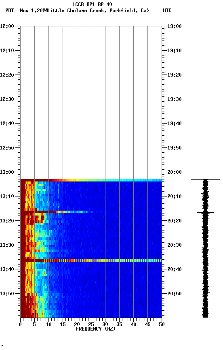
Task: Click the '13:30' PDT time label
Action: pos(7,245)
